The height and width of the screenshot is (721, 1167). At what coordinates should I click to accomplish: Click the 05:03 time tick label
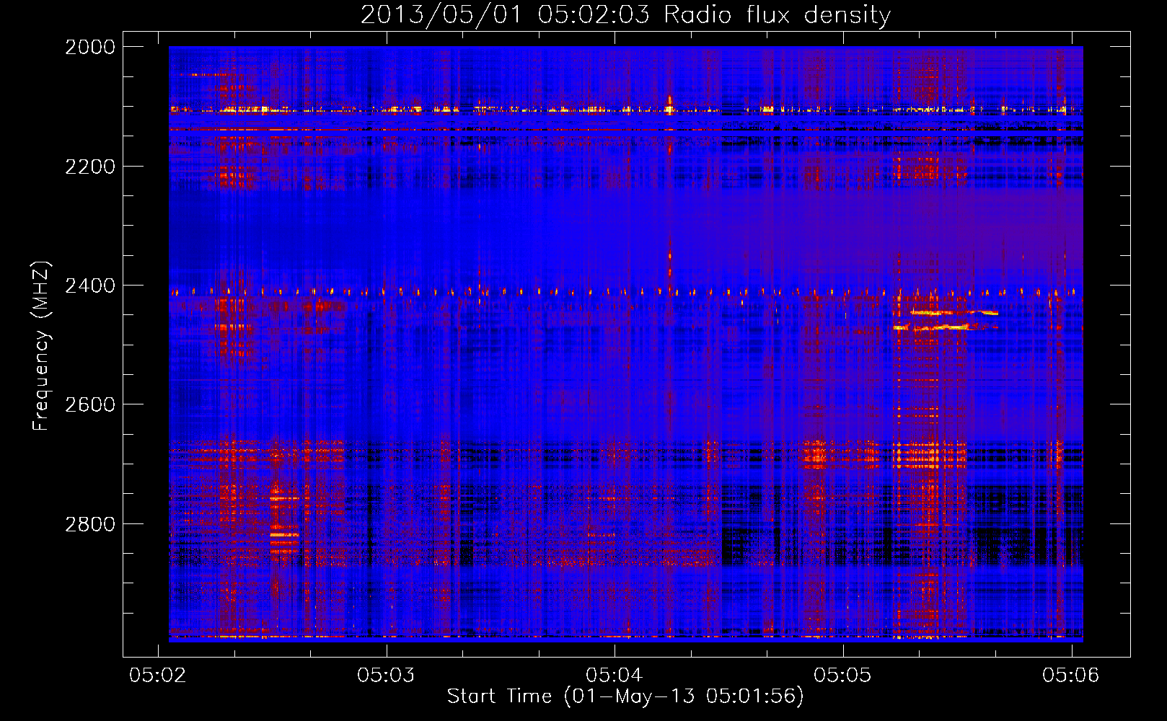(x=386, y=675)
